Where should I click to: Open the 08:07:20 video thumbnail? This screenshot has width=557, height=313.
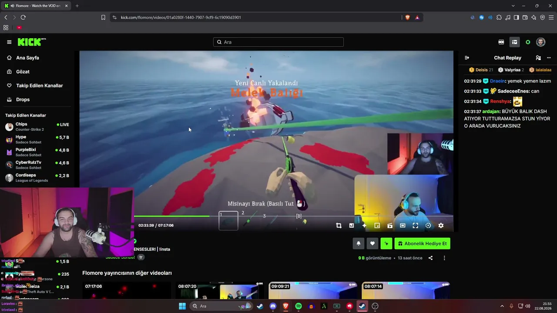click(220, 290)
